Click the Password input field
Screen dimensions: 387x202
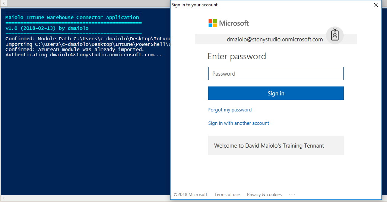tap(276, 73)
